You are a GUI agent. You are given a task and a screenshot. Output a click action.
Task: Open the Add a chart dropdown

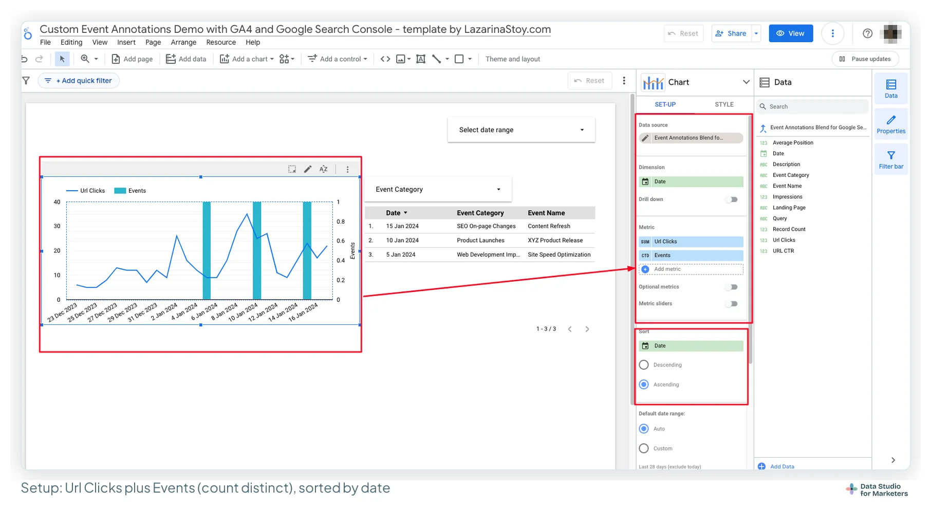(247, 59)
